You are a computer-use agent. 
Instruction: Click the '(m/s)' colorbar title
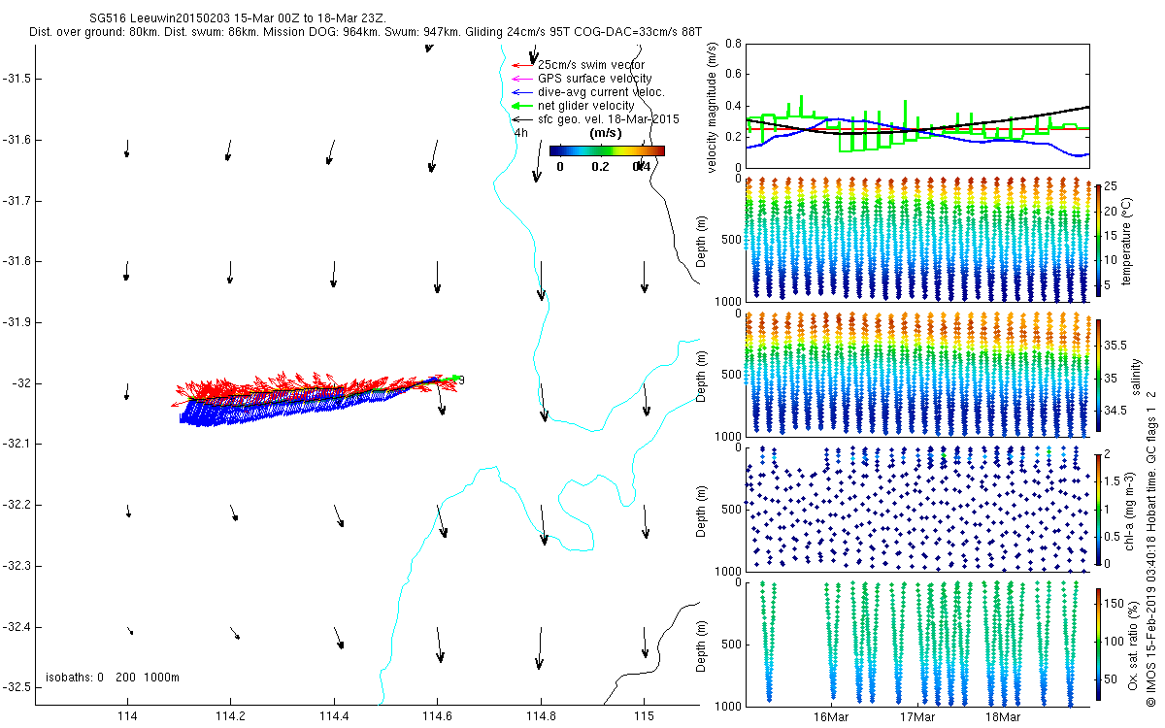[x=607, y=134]
